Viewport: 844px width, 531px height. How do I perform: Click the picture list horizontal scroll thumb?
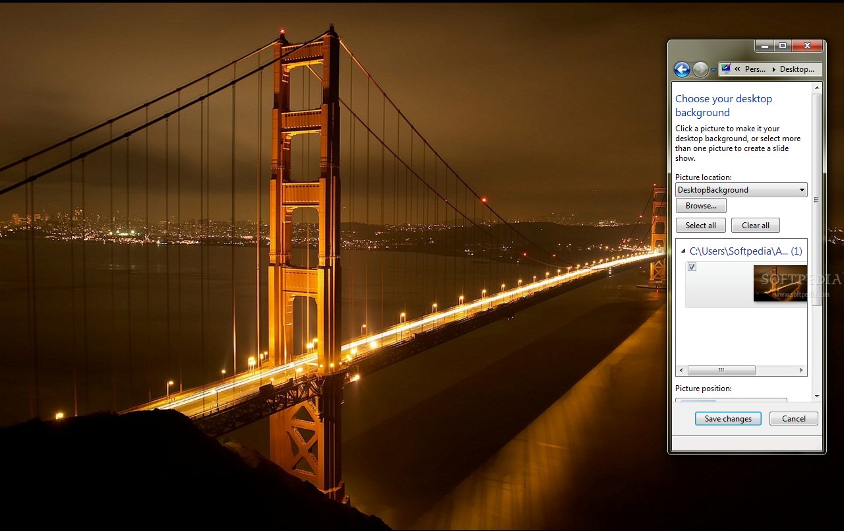click(721, 371)
